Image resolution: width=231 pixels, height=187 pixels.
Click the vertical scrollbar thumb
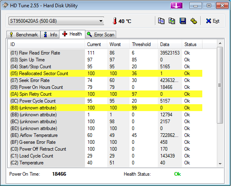pyautogui.click(x=220, y=85)
